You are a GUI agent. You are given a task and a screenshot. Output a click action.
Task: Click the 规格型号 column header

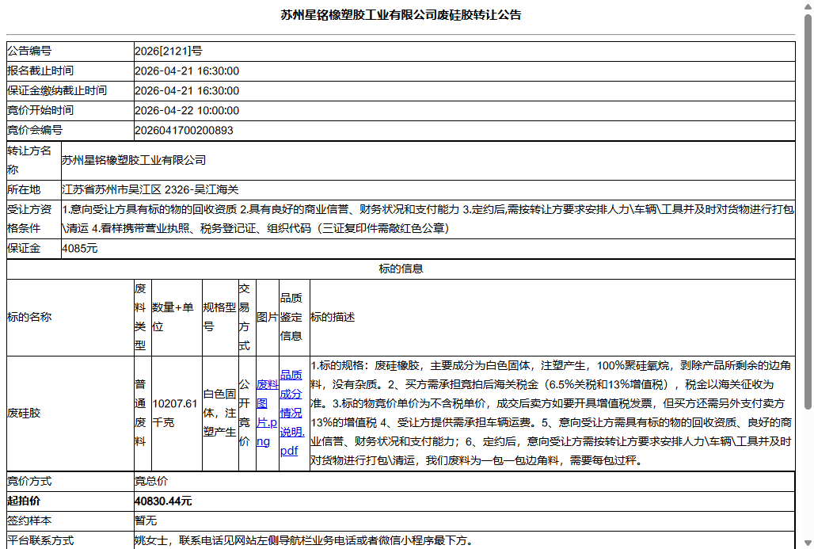219,317
